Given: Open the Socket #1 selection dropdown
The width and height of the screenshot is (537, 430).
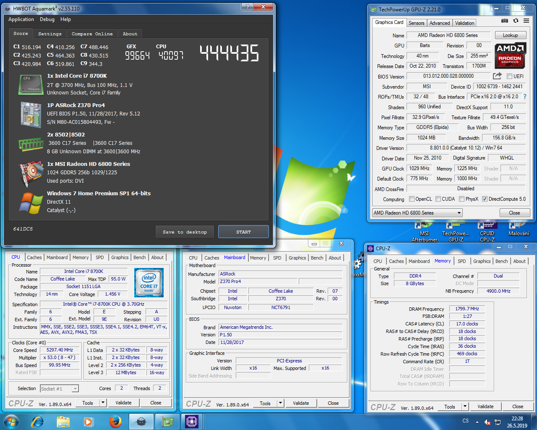Looking at the screenshot, I should 59,389.
